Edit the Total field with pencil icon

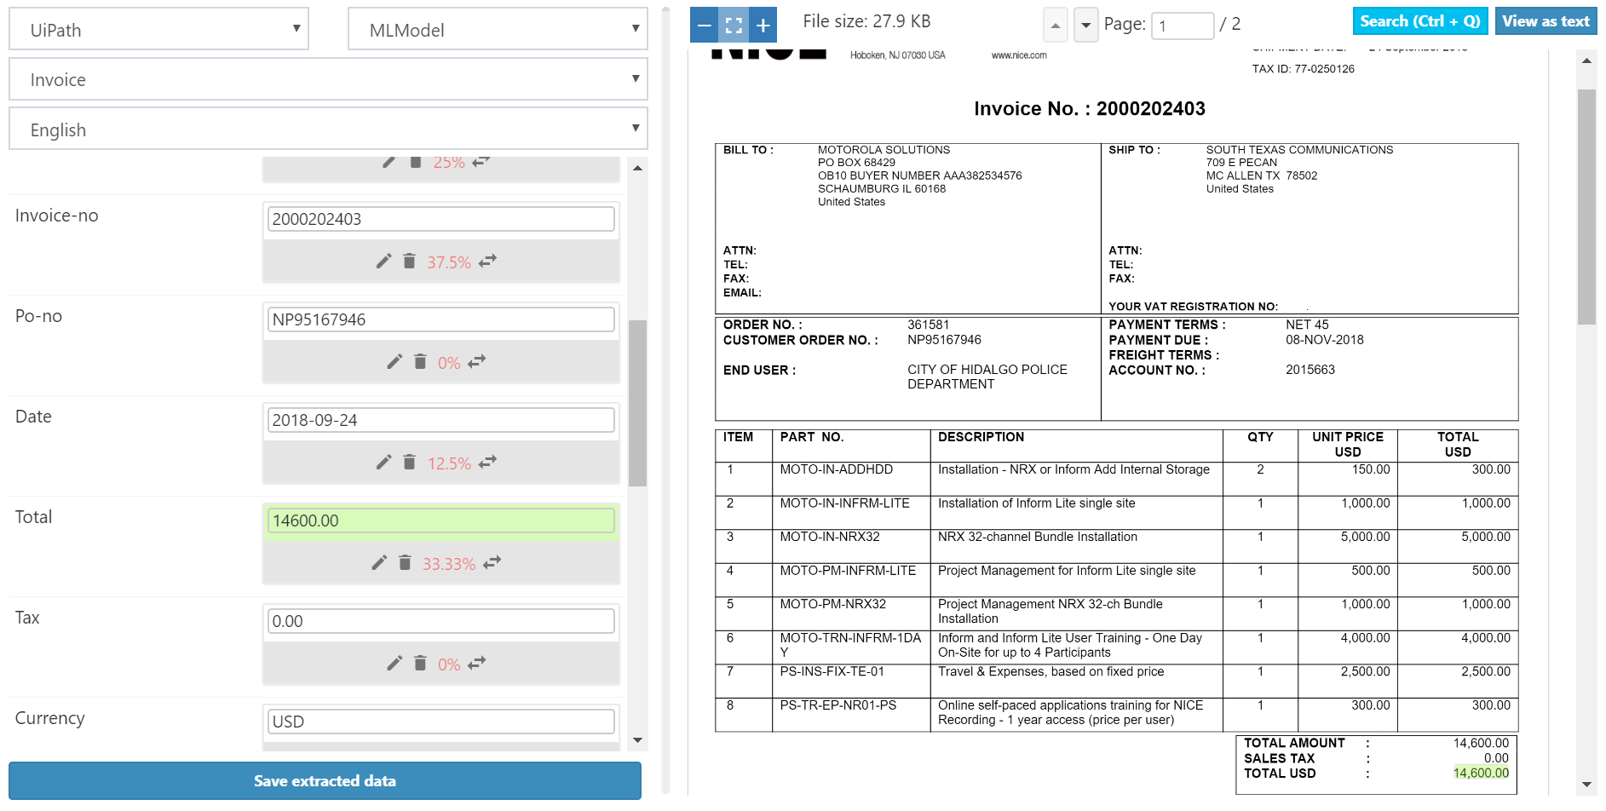[380, 562]
